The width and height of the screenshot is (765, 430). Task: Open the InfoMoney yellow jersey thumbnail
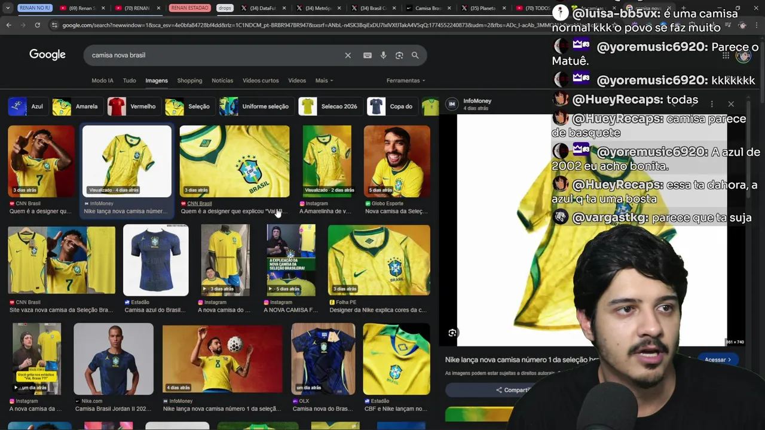127,161
